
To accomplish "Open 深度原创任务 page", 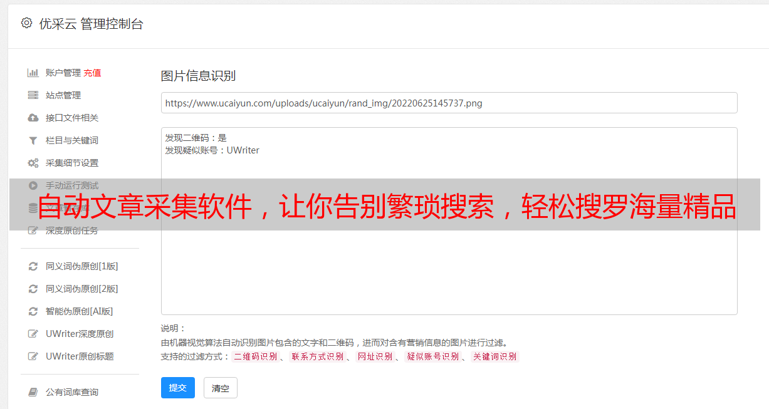I will (x=72, y=230).
